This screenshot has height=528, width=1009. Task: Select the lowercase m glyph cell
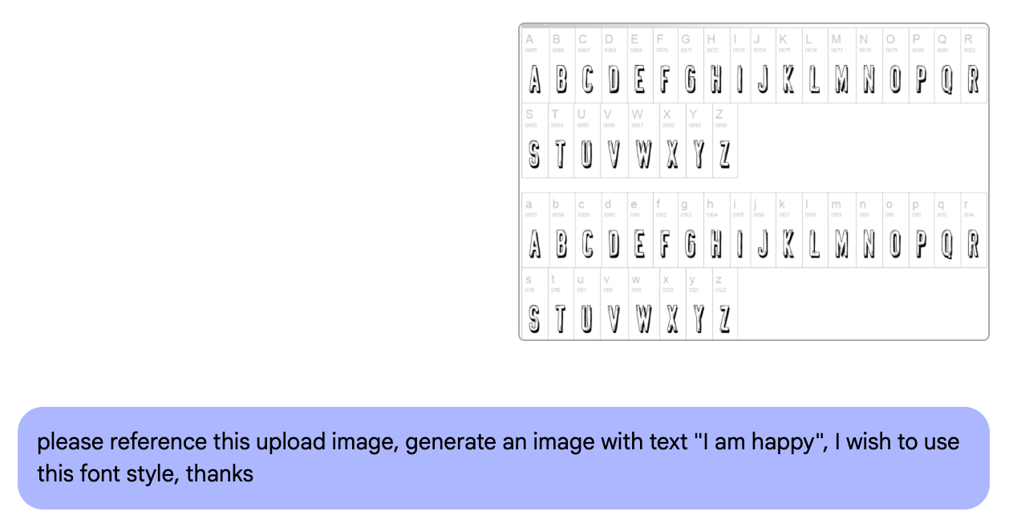841,231
